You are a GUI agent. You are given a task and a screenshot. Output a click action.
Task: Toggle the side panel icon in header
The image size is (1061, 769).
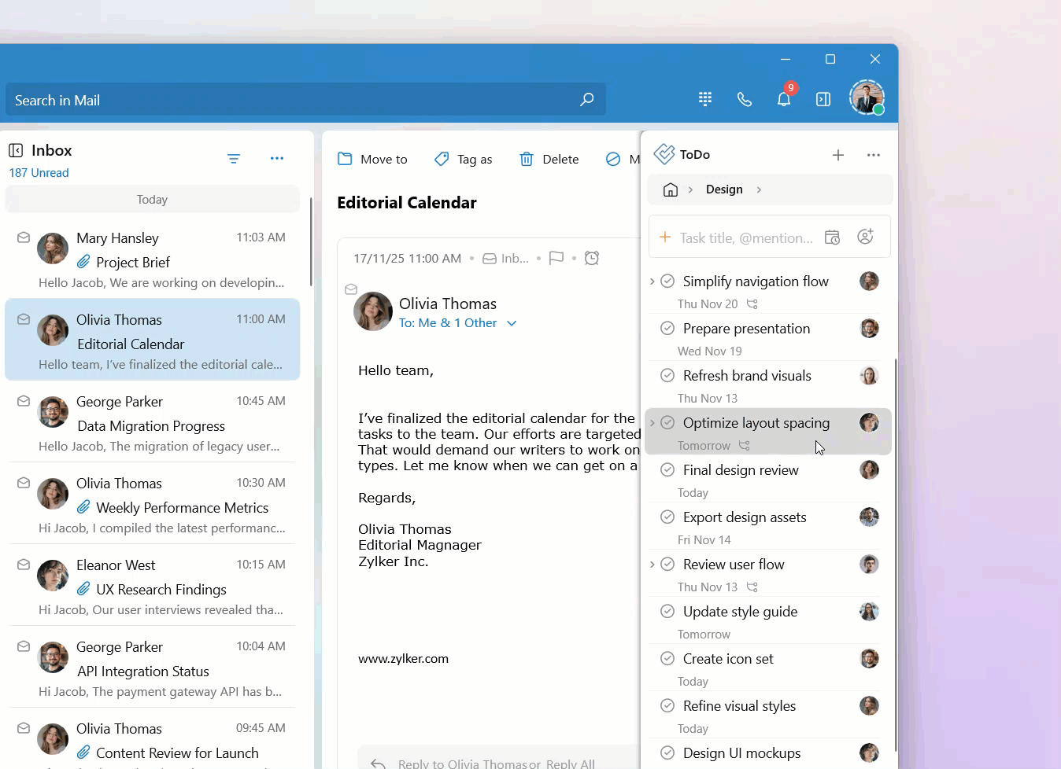823,99
